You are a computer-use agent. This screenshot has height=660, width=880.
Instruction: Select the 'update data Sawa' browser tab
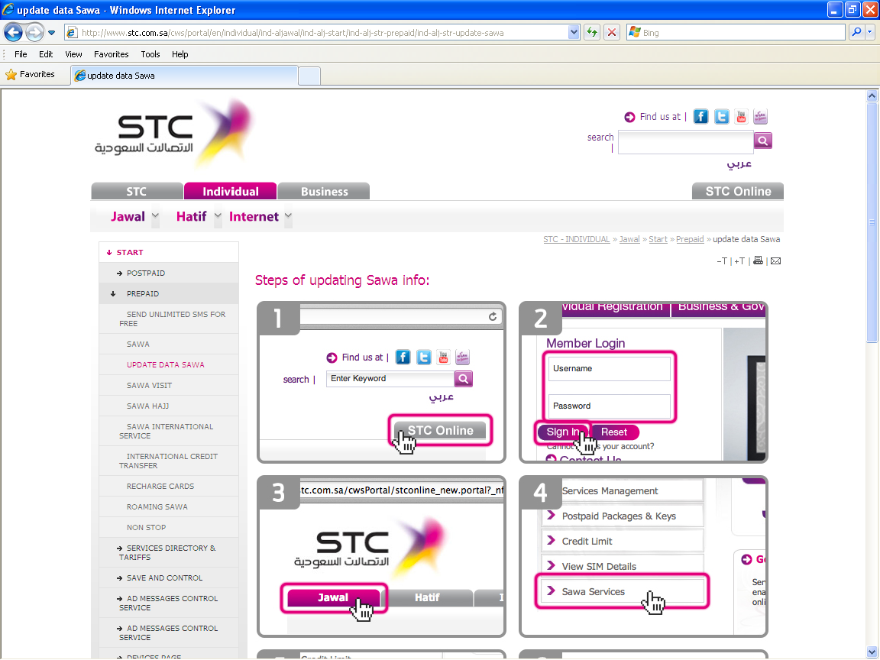[184, 75]
